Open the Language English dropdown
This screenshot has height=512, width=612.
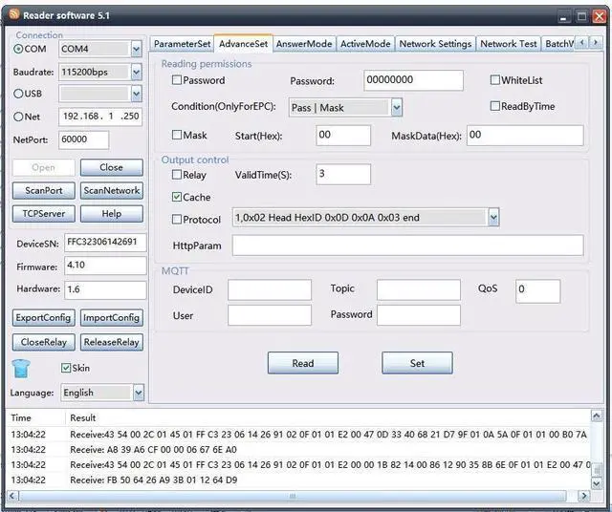click(x=138, y=393)
